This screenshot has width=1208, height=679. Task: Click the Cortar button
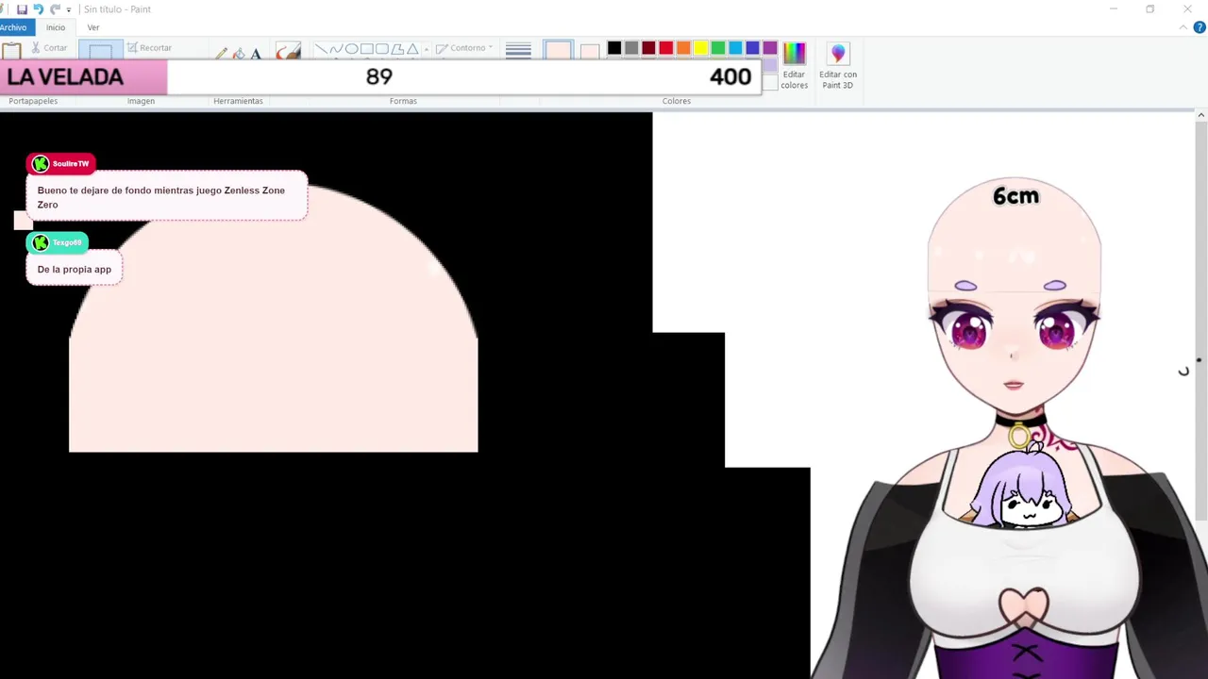(49, 48)
